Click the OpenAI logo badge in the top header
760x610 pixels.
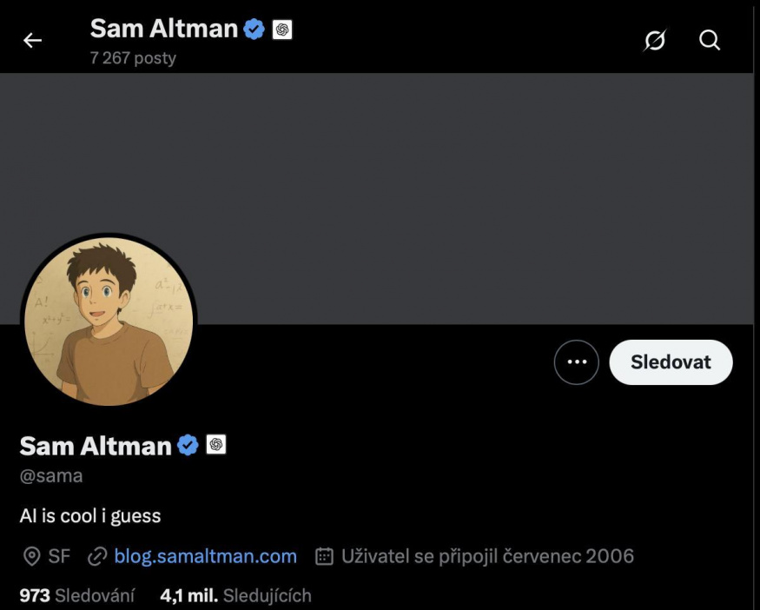pyautogui.click(x=280, y=29)
